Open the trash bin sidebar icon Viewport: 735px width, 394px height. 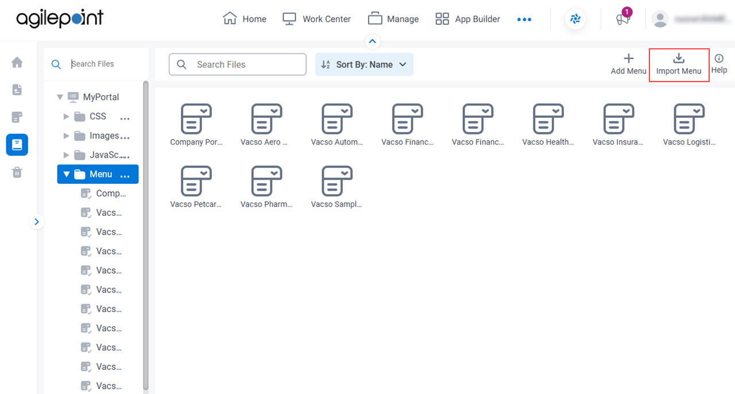pos(17,172)
